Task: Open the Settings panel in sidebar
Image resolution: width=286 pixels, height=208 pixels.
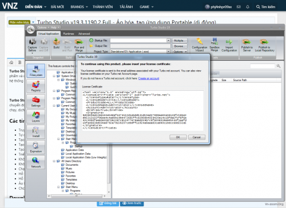Action: (x=36, y=101)
